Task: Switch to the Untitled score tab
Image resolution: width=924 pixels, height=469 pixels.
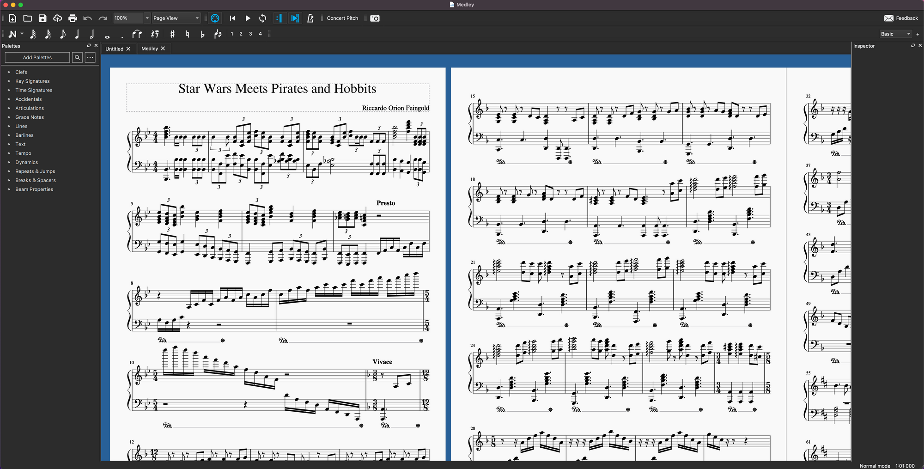Action: (114, 49)
